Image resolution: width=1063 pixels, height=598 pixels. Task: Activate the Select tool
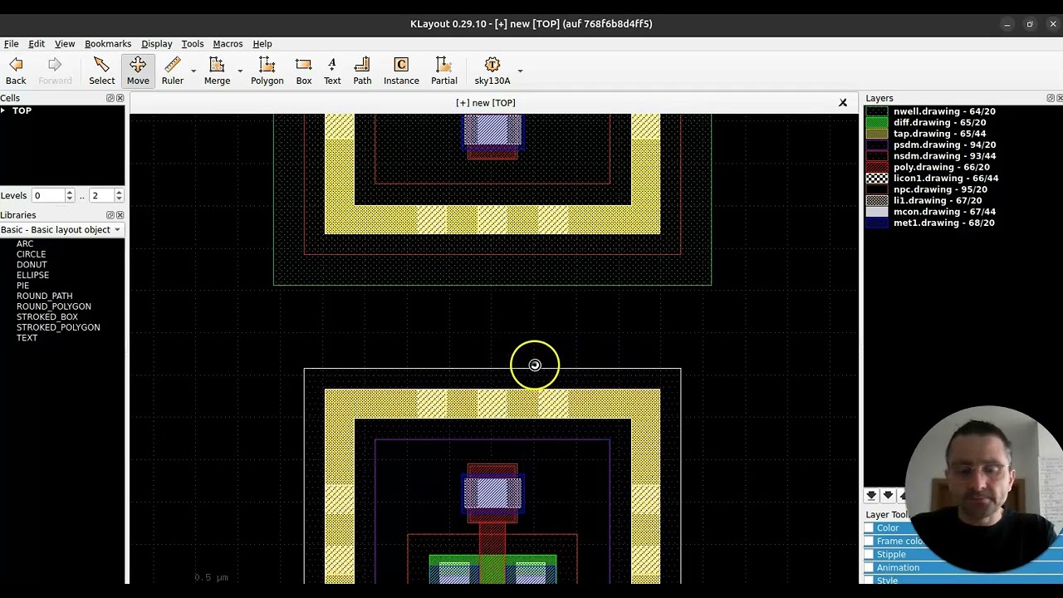[x=101, y=71]
